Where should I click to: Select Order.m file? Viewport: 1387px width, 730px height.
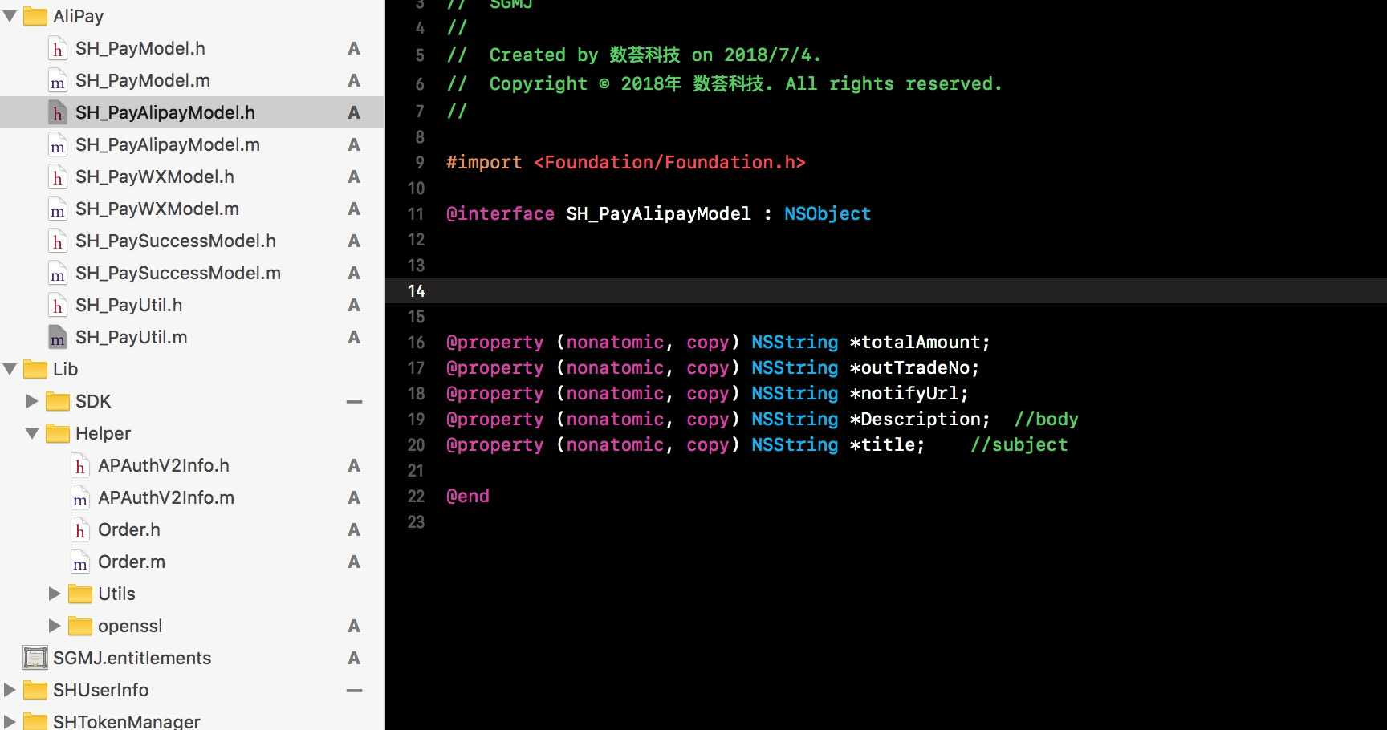pyautogui.click(x=132, y=562)
